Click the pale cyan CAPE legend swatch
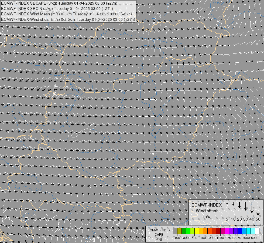Screen dimensions: 264x243 [x=253, y=231]
